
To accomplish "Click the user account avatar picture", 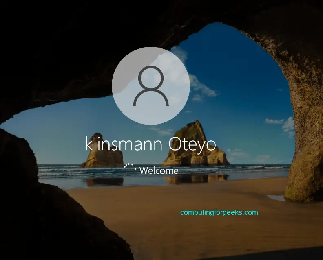I will (x=151, y=86).
